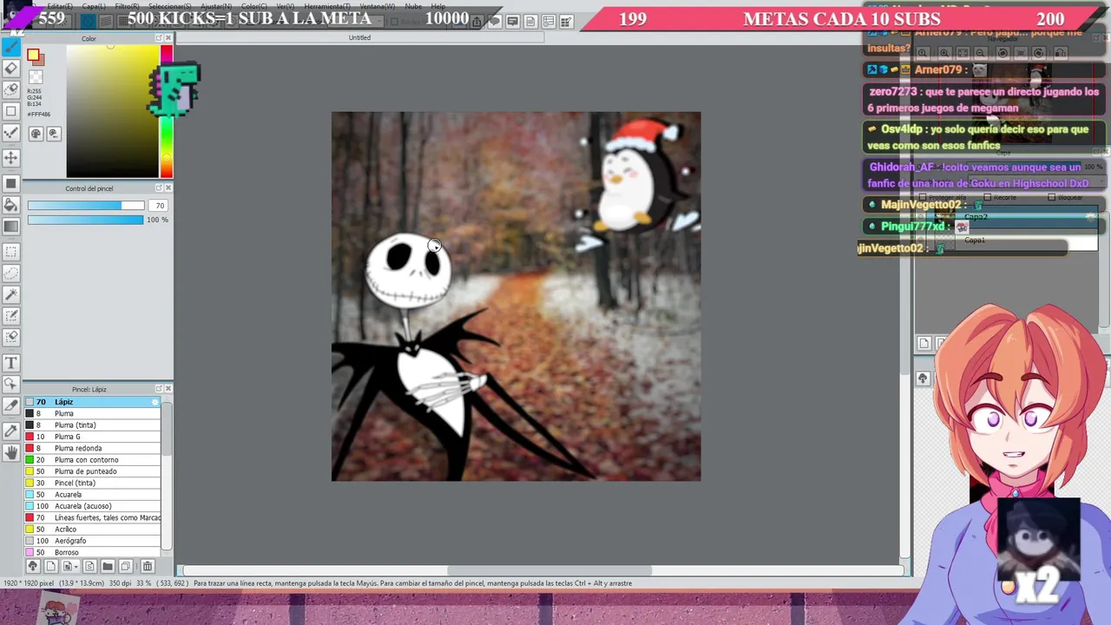Click the brush list vertical scrollbar
Viewport: 1111px width, 625px height.
click(x=168, y=476)
